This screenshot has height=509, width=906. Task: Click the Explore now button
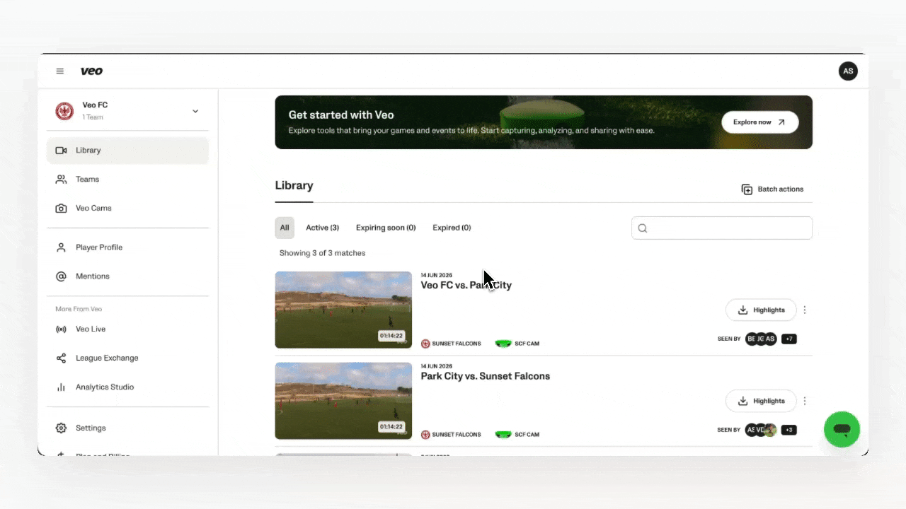(760, 122)
